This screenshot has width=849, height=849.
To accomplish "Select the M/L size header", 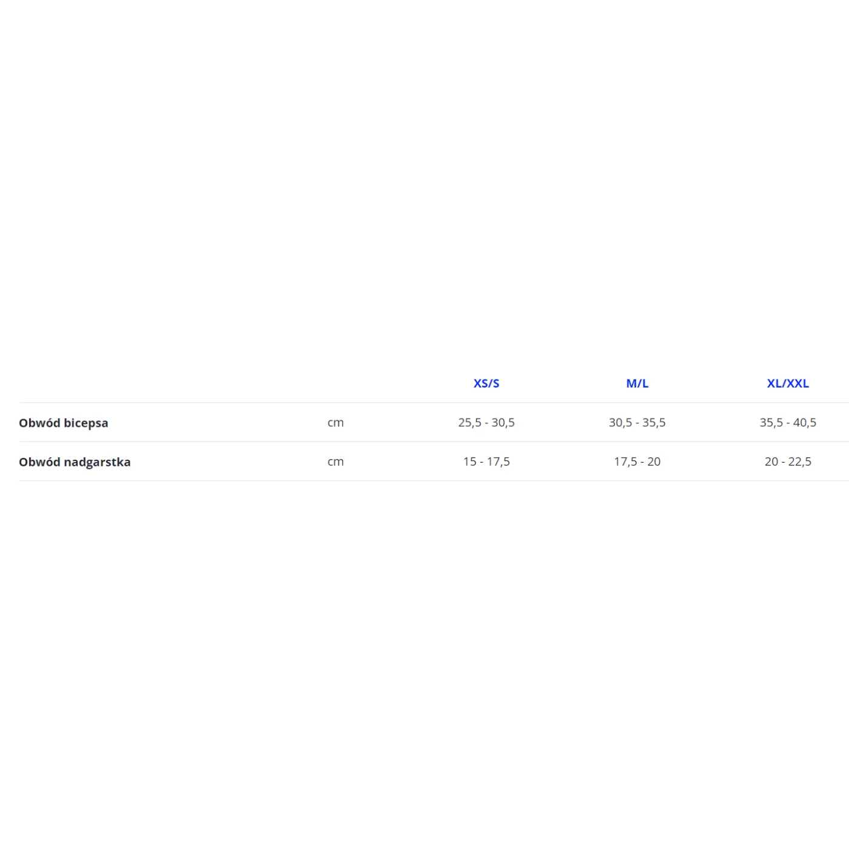I will (637, 383).
